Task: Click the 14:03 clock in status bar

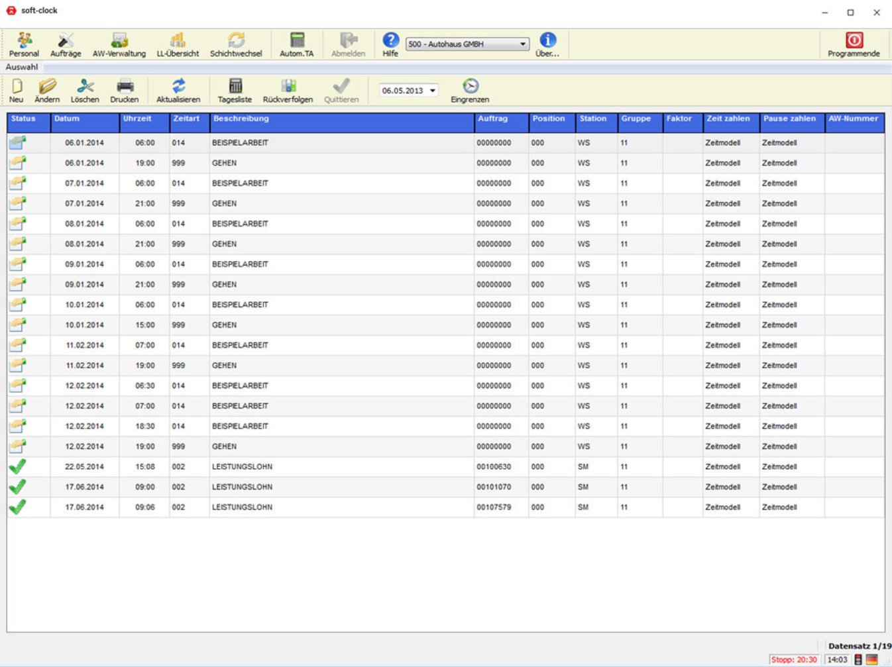Action: tap(837, 660)
